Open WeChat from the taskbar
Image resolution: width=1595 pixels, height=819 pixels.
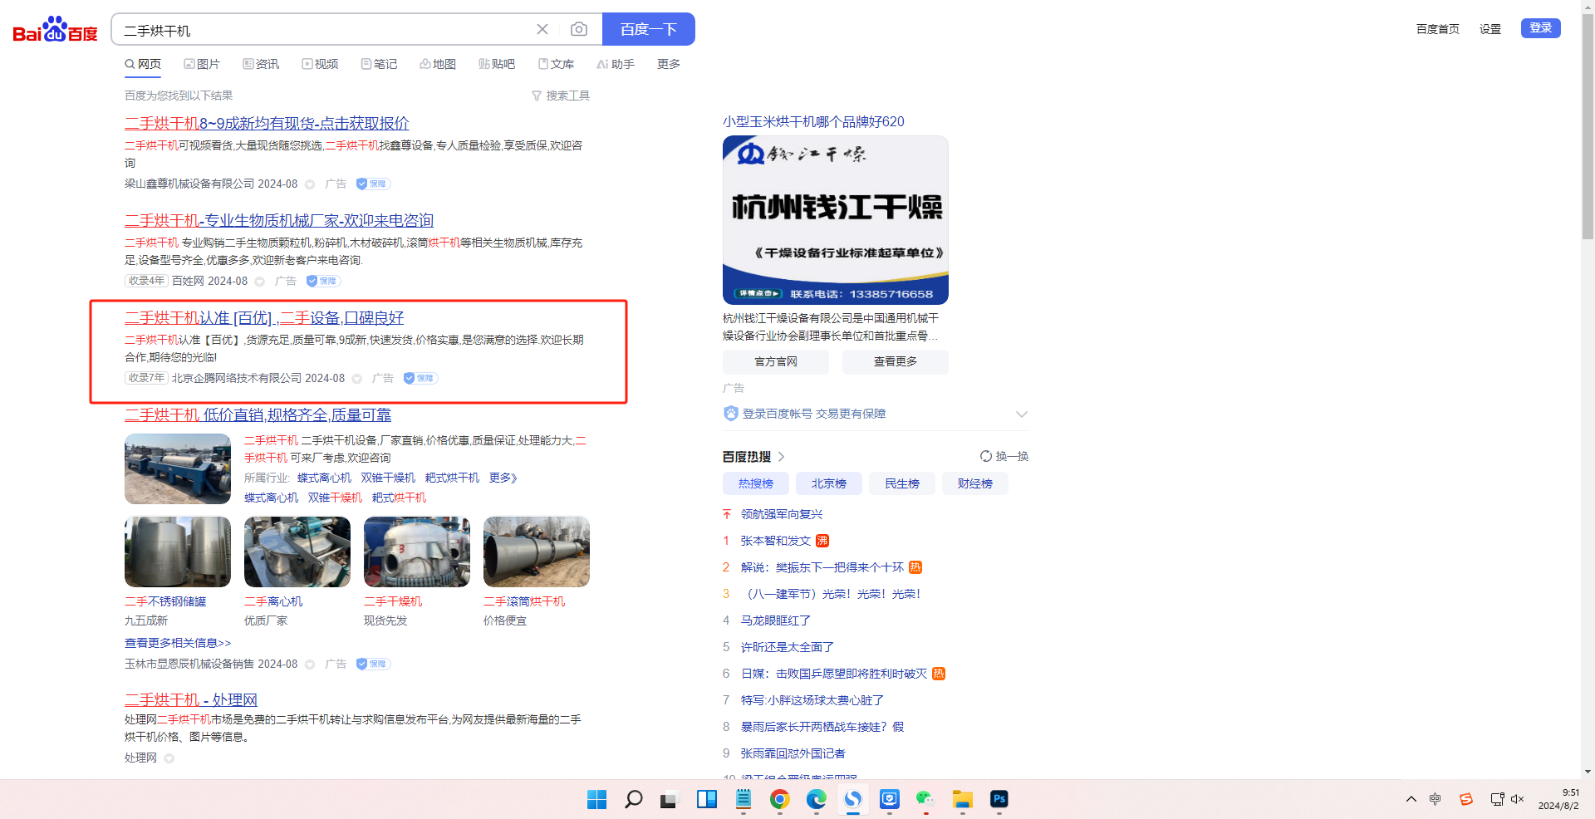click(x=925, y=799)
